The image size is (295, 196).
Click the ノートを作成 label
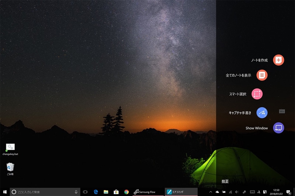pyautogui.click(x=259, y=60)
